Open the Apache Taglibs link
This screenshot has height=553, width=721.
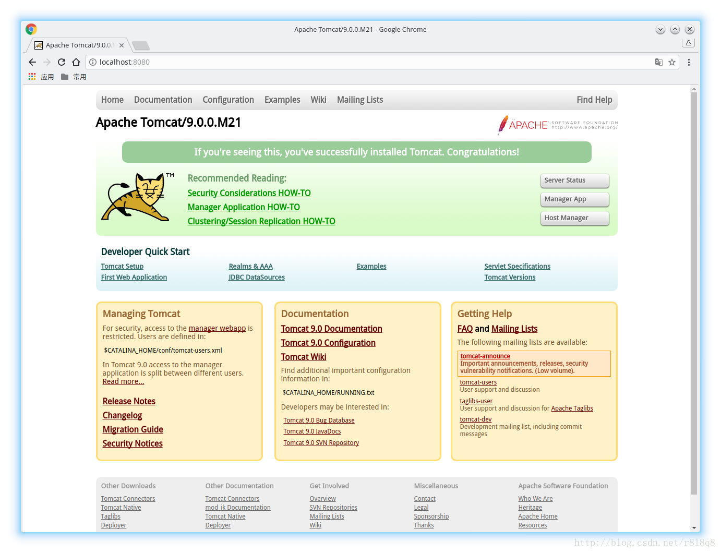pyautogui.click(x=572, y=408)
